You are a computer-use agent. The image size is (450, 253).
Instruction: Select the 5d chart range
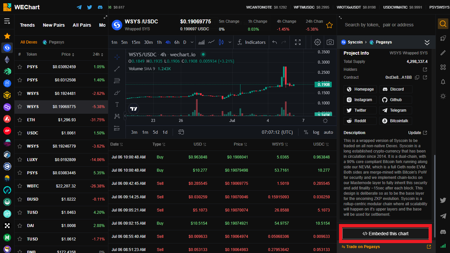[155, 132]
